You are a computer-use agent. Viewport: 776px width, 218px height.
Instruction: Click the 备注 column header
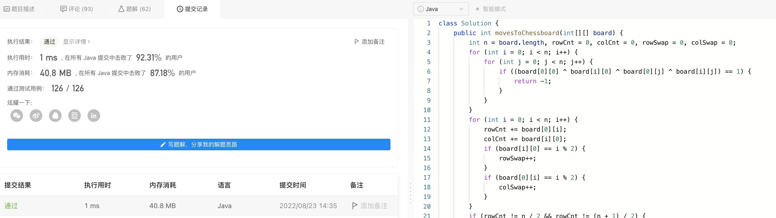356,185
